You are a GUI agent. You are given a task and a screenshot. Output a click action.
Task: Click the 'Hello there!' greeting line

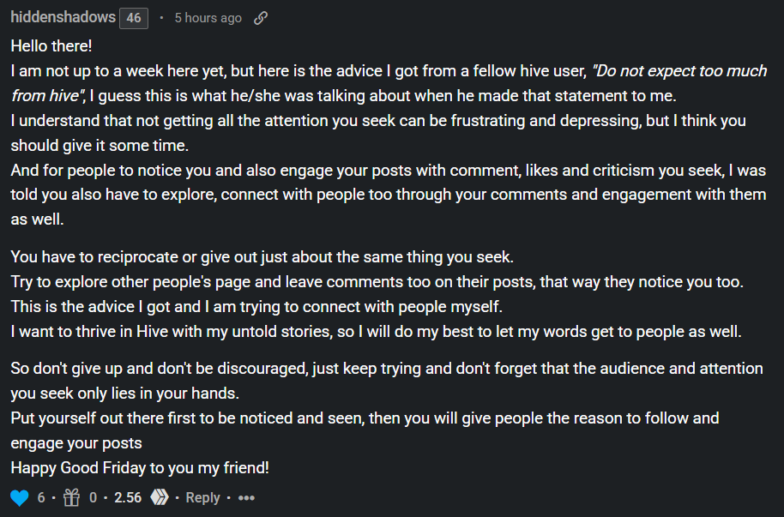(x=51, y=46)
